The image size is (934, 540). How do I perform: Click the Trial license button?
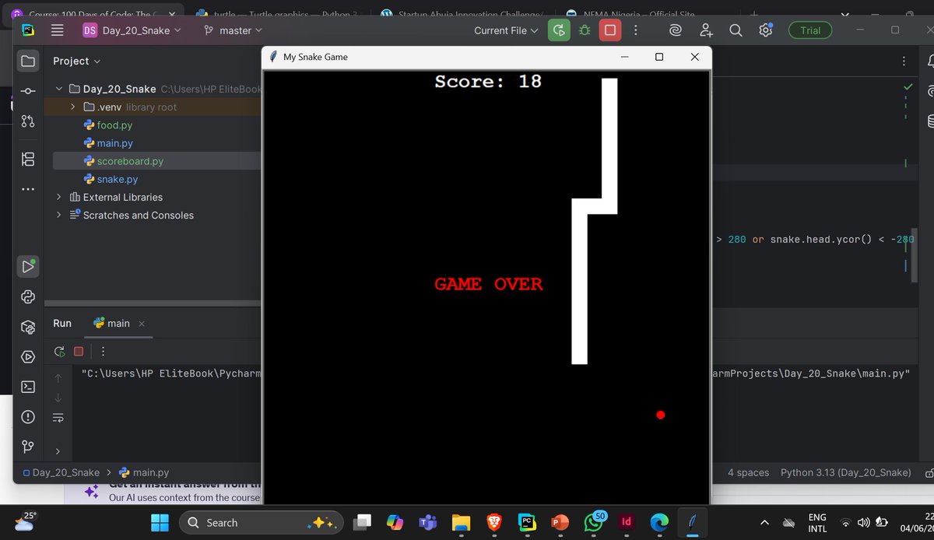809,30
